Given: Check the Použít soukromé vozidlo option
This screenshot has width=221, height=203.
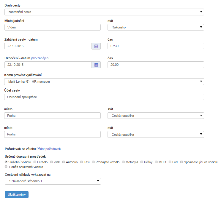Looking at the screenshot, I should coord(6,167).
